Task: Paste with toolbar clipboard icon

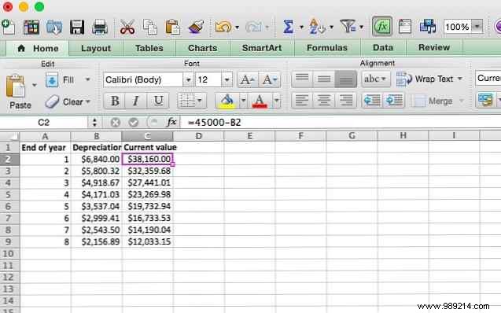Action: 172,27
